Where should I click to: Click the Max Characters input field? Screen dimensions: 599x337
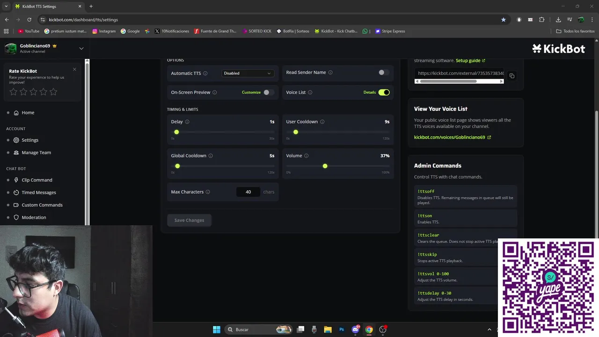click(x=248, y=192)
